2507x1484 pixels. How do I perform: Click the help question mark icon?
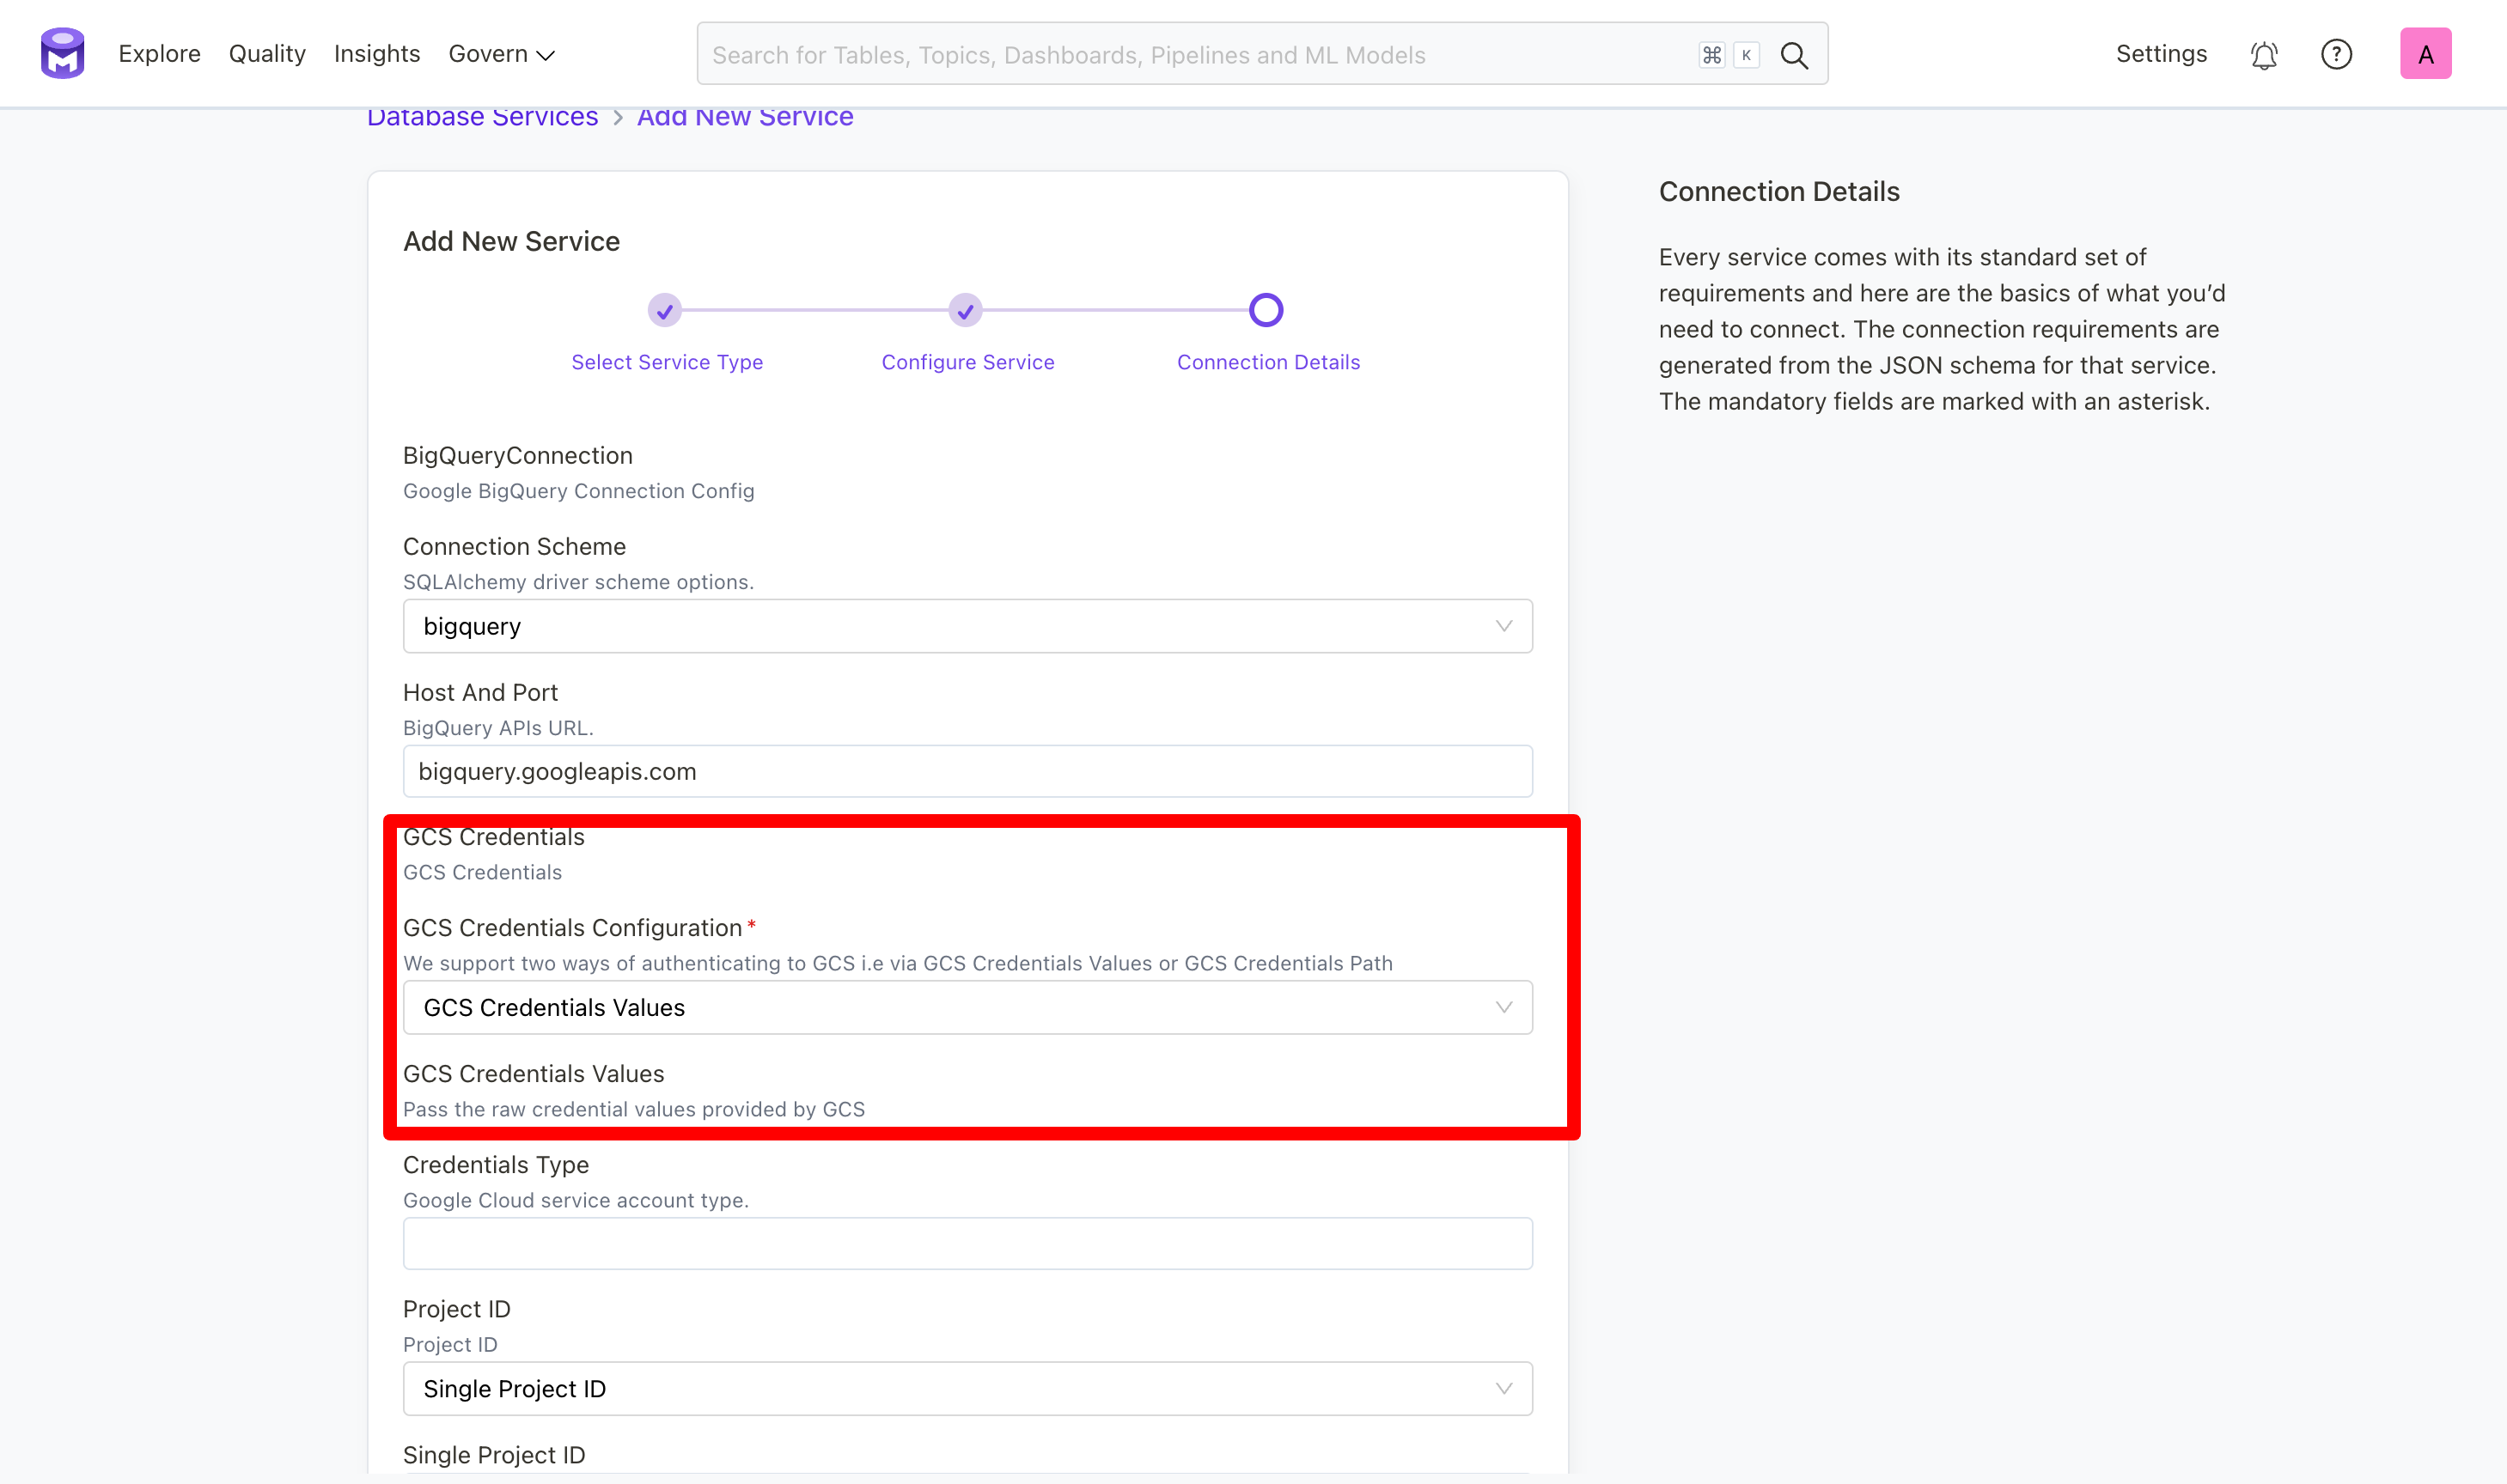(x=2337, y=54)
